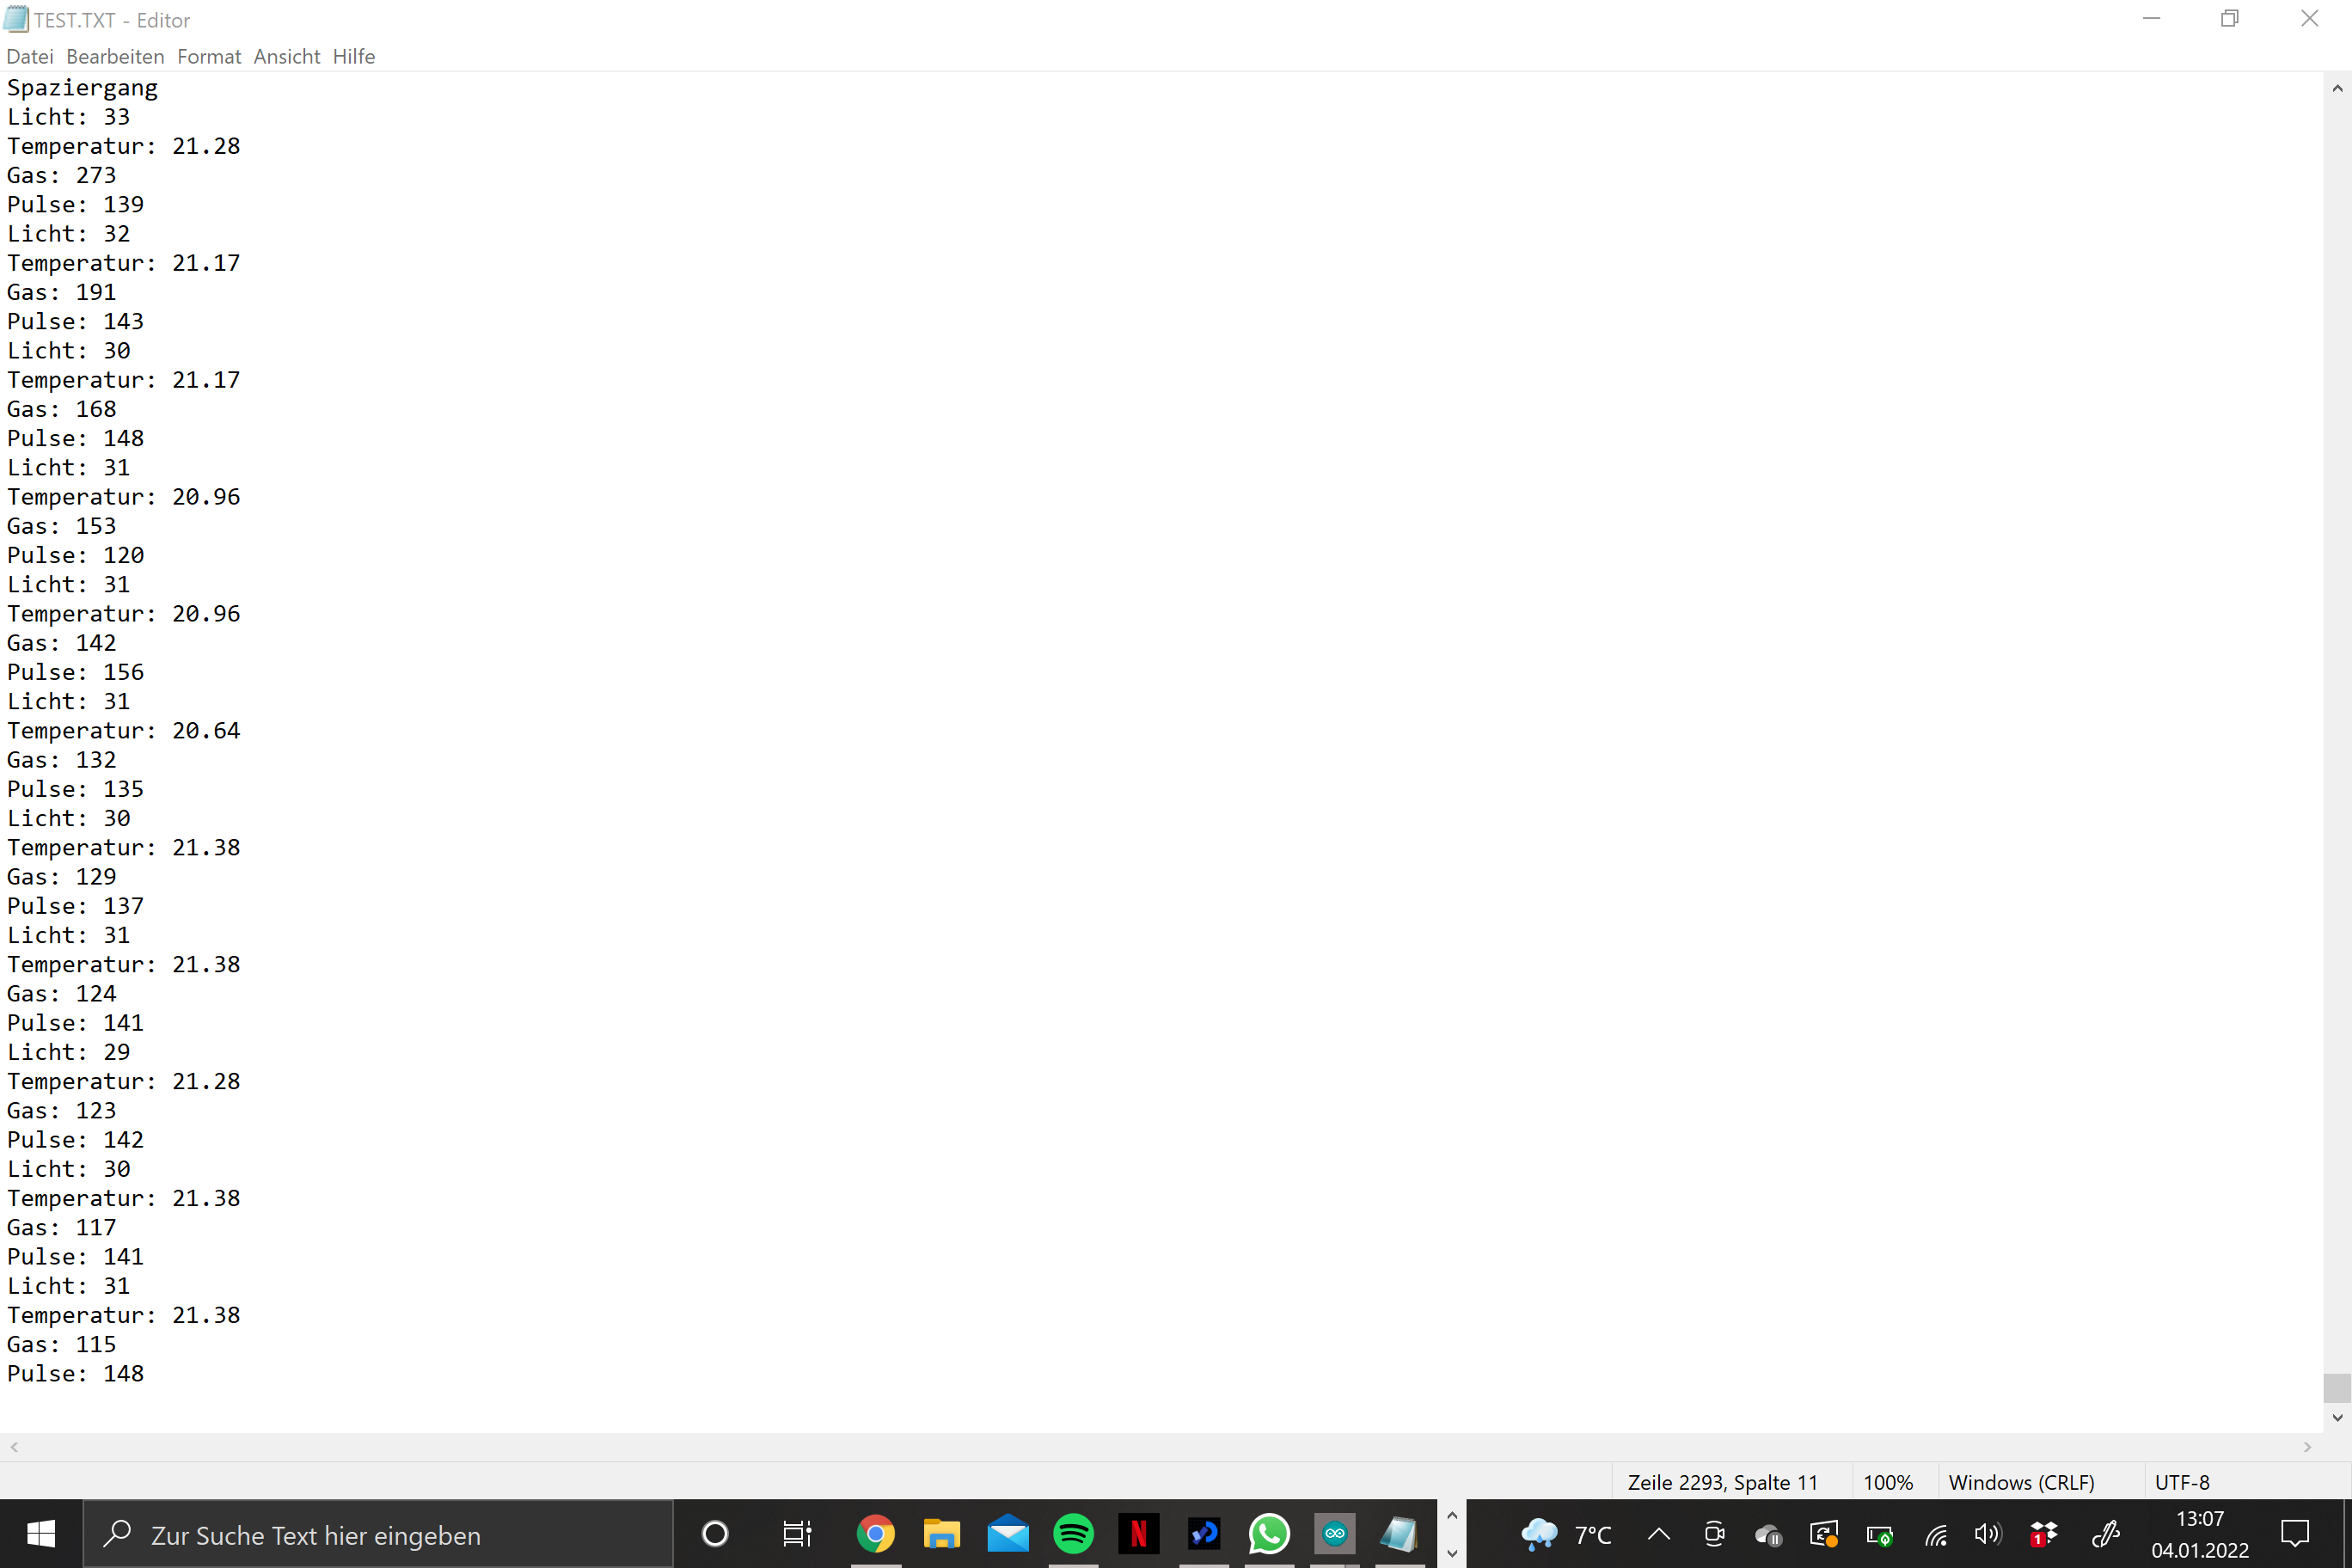The height and width of the screenshot is (1568, 2352).
Task: Open the weather widget showing 7°C
Action: (x=1566, y=1534)
